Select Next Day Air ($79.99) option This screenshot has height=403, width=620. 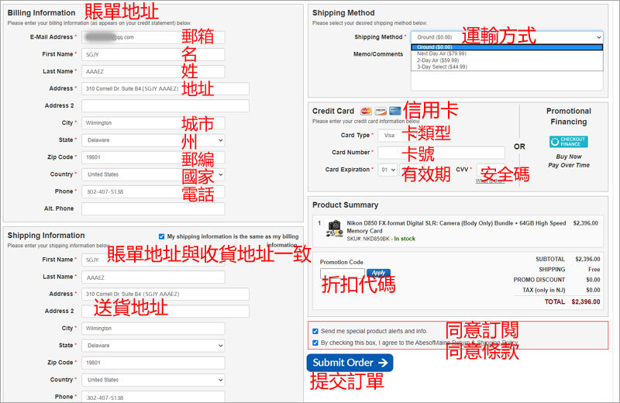point(443,53)
